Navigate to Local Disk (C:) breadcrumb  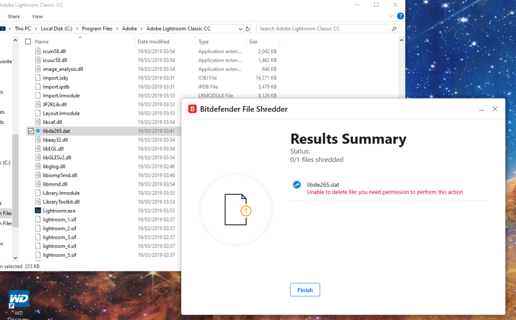pyautogui.click(x=56, y=29)
